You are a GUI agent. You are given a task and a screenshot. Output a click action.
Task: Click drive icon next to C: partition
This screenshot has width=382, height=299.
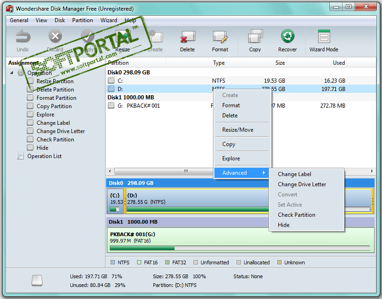111,80
